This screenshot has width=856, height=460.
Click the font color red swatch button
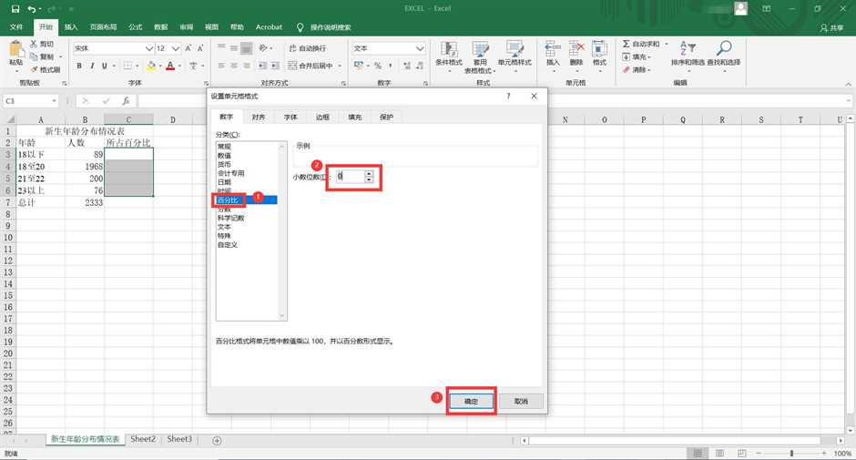click(170, 66)
